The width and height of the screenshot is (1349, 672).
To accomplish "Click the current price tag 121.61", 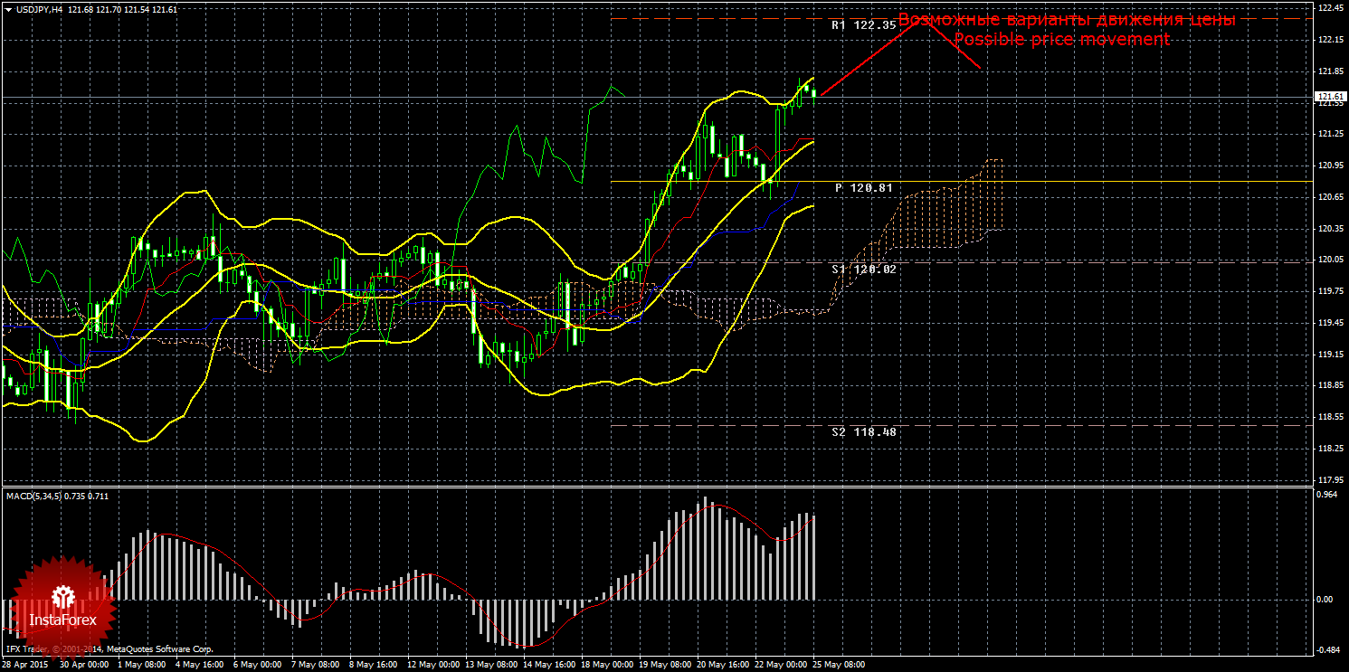I will coord(1329,97).
